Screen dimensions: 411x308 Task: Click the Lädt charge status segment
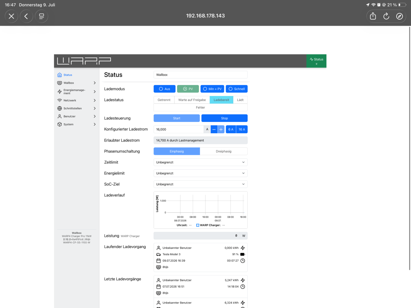(240, 100)
